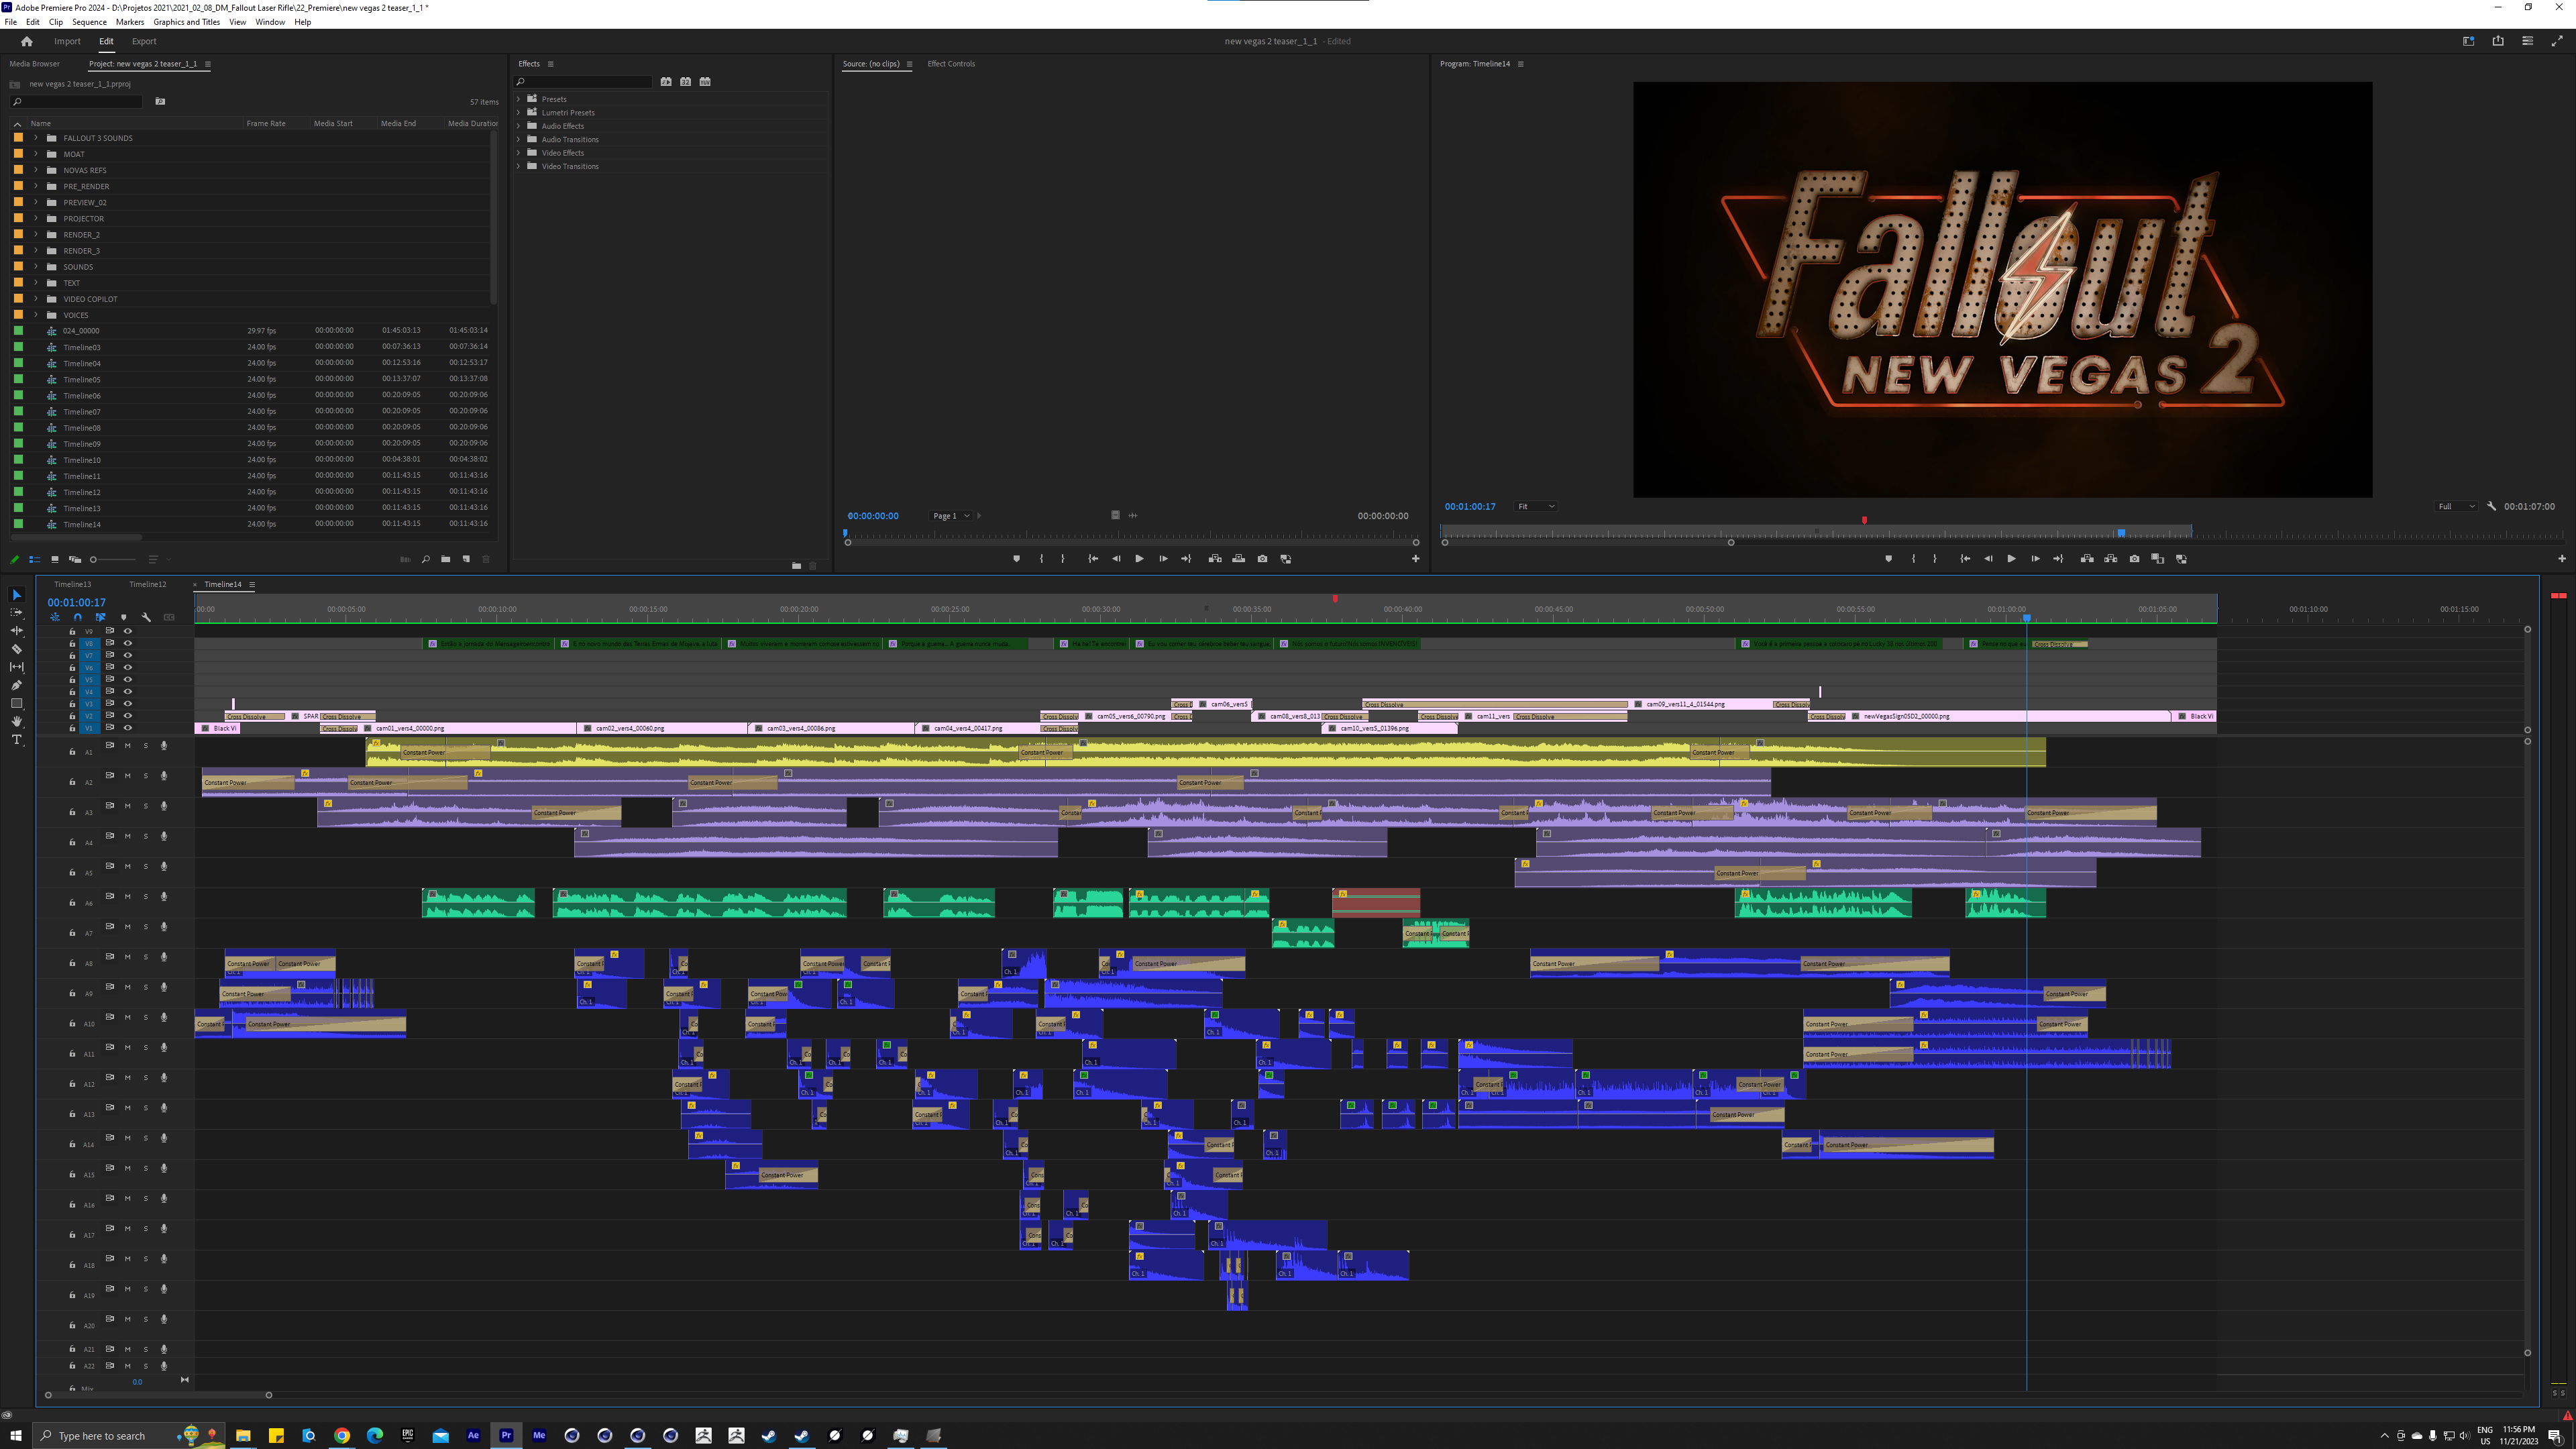This screenshot has height=1449, width=2576.
Task: Select the Ripple Edit tool
Action: pos(17,631)
